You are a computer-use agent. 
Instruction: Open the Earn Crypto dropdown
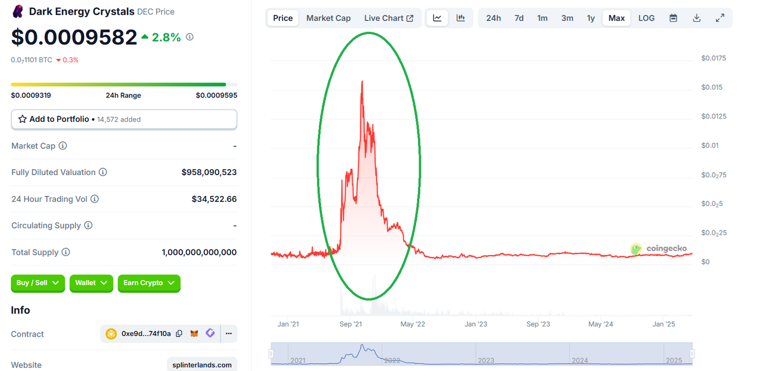(149, 283)
